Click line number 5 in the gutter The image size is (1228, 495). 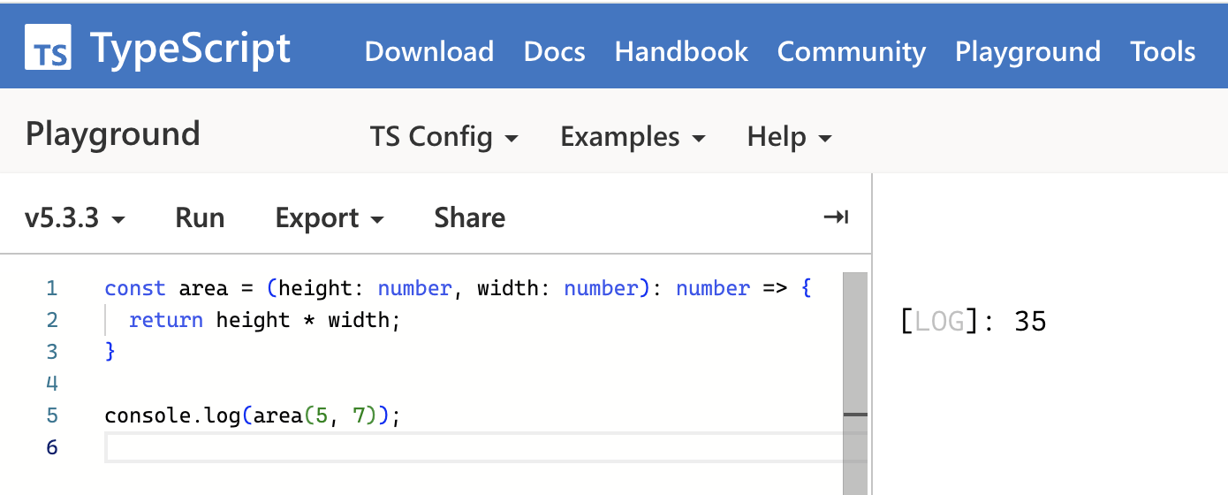[51, 415]
